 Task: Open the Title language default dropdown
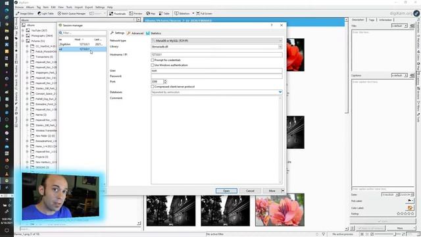[x=399, y=26]
